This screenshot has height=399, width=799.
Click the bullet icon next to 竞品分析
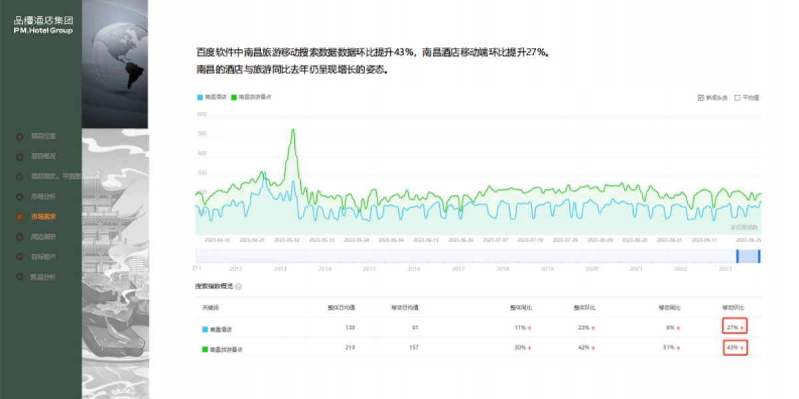click(x=20, y=277)
